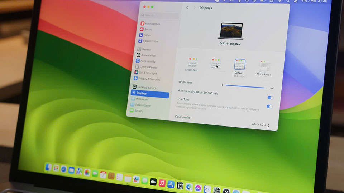This screenshot has height=193, width=344.
Task: Open Zalo from the Dock
Action: point(207,189)
